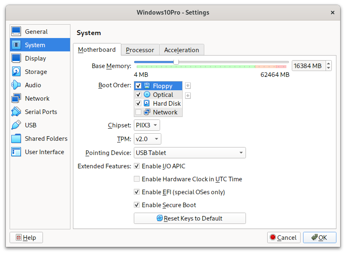Click the Base Memory slider handle

(176, 62)
